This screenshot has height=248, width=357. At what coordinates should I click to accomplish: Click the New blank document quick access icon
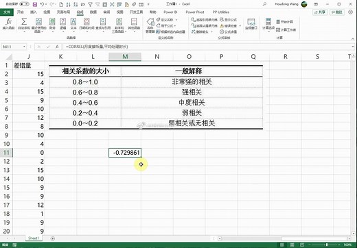[61, 4]
